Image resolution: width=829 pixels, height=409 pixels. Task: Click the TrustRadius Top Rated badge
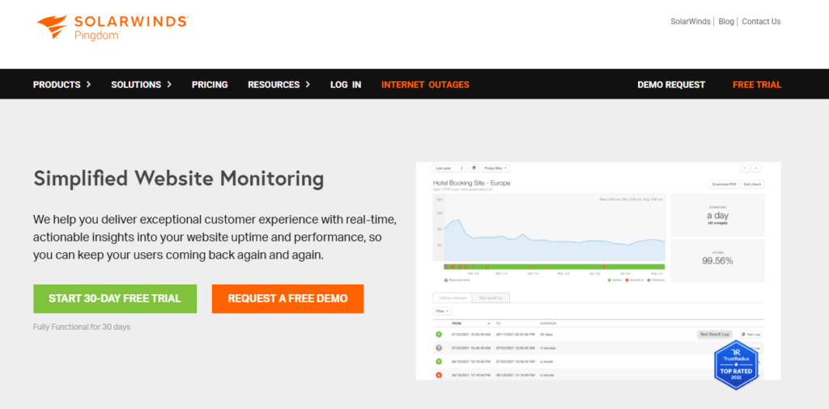(x=735, y=364)
